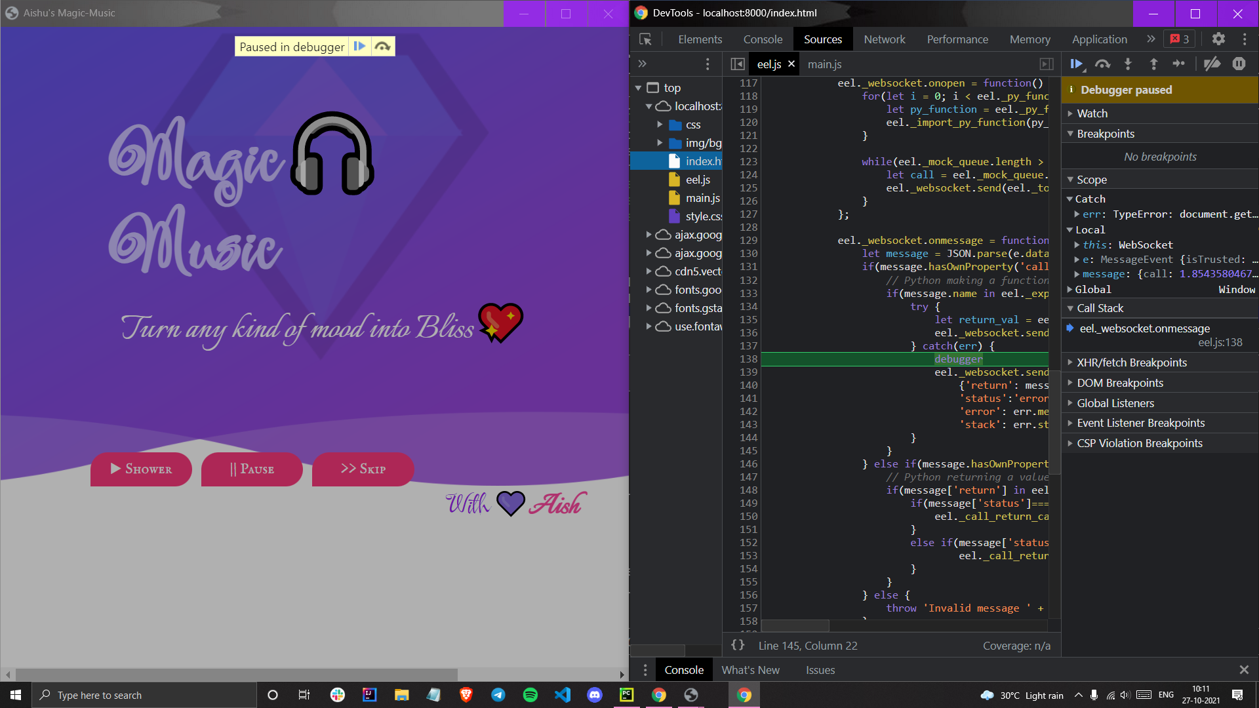
Task: Open the main.js editor tab
Action: [824, 64]
